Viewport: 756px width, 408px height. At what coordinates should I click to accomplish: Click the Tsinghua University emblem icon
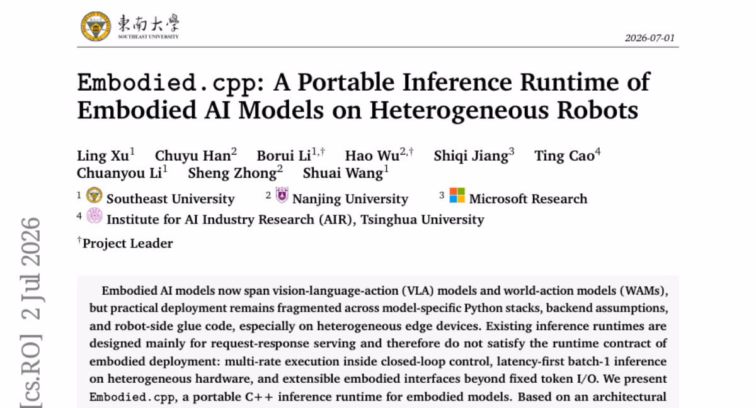[94, 216]
